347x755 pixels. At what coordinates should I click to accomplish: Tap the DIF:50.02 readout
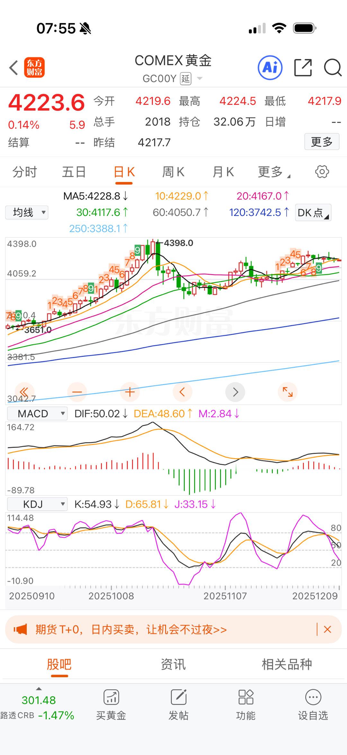coord(101,413)
